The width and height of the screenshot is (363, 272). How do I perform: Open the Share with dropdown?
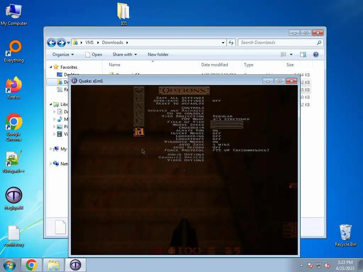[124, 55]
